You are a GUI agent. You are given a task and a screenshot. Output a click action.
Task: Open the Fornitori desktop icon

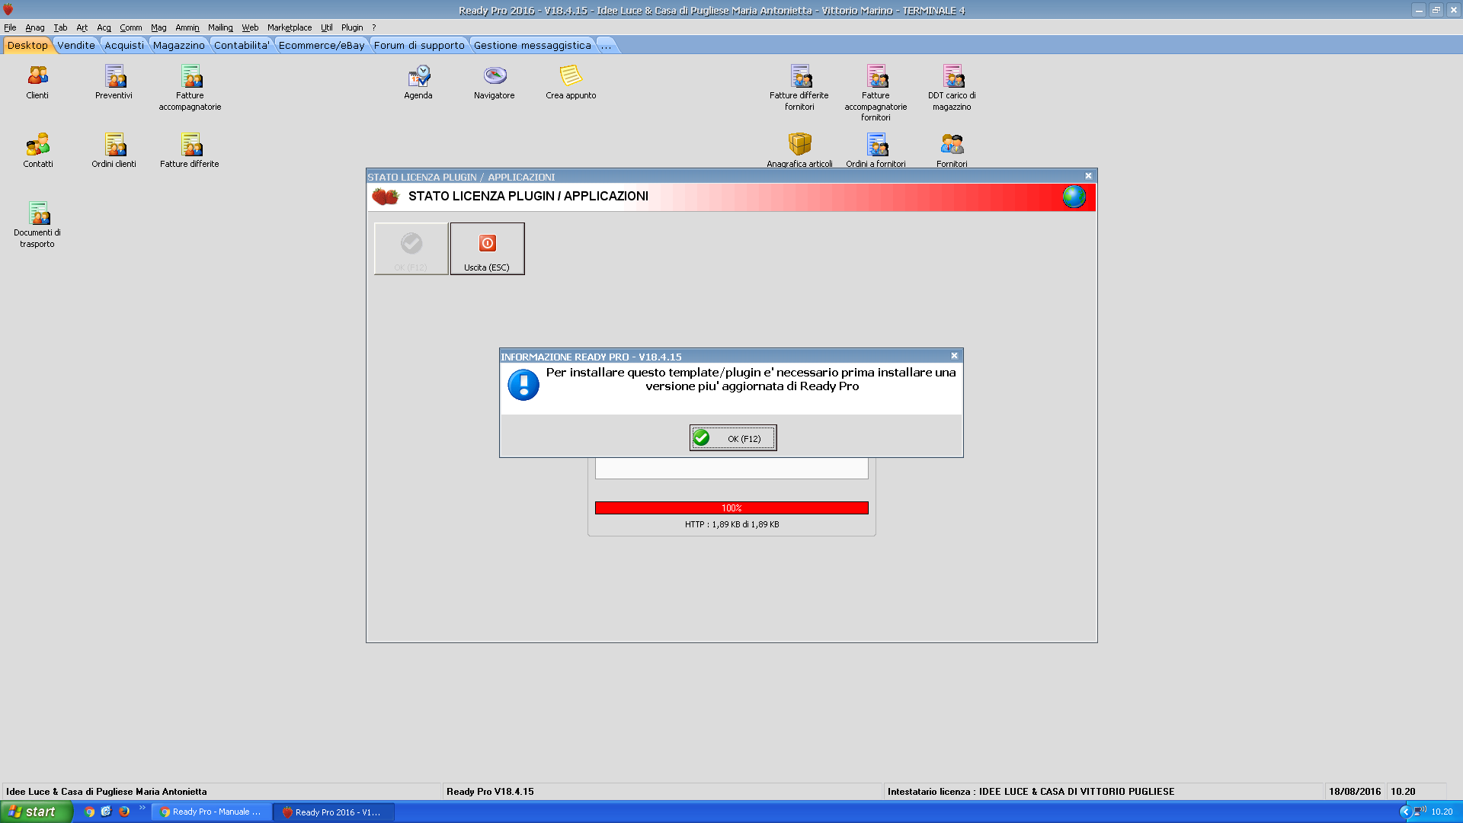[x=952, y=150]
